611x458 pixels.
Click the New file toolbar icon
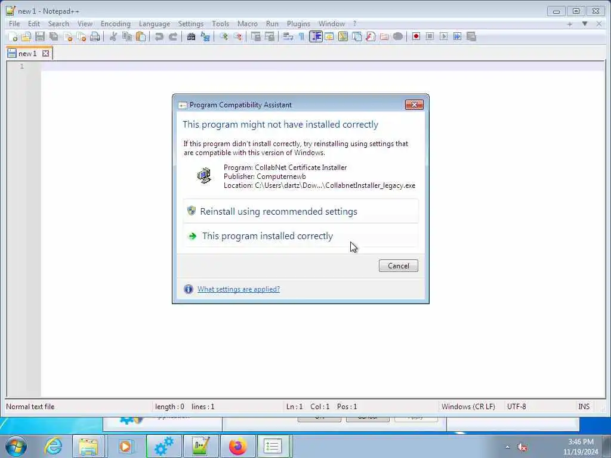pyautogui.click(x=13, y=36)
